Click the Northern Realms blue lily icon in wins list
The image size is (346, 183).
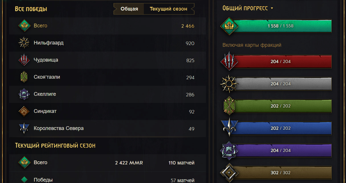(24, 129)
